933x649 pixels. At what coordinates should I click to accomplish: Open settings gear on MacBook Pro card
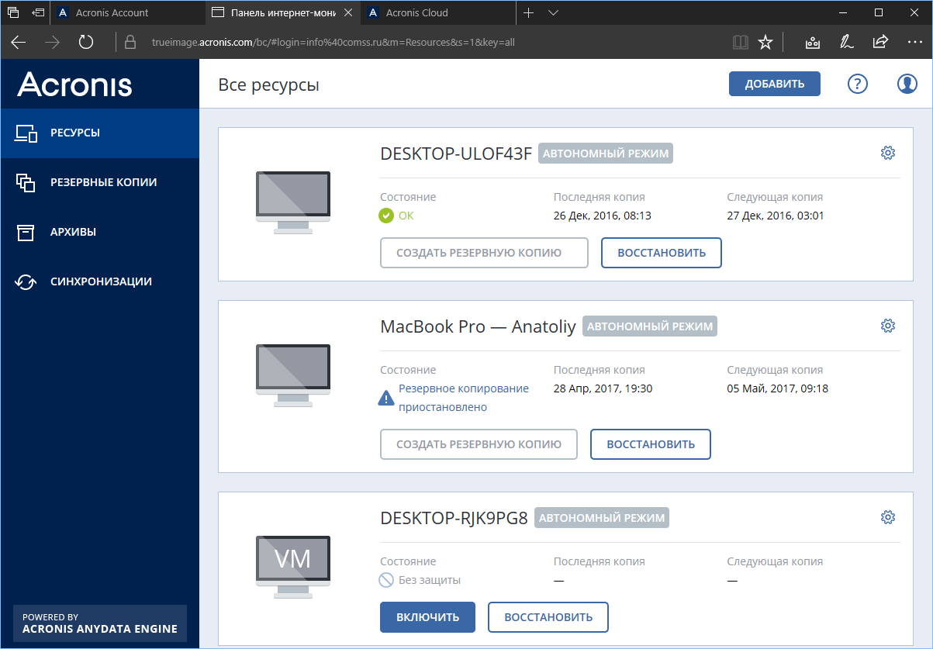point(887,326)
